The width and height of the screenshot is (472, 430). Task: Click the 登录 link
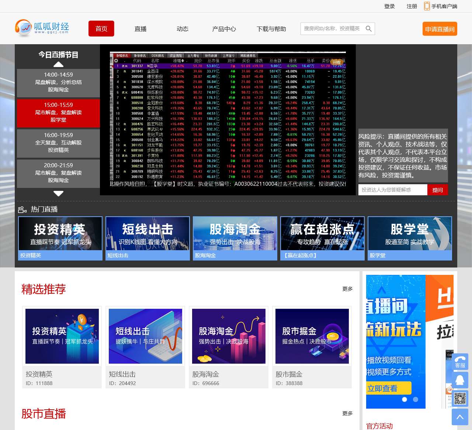[389, 6]
